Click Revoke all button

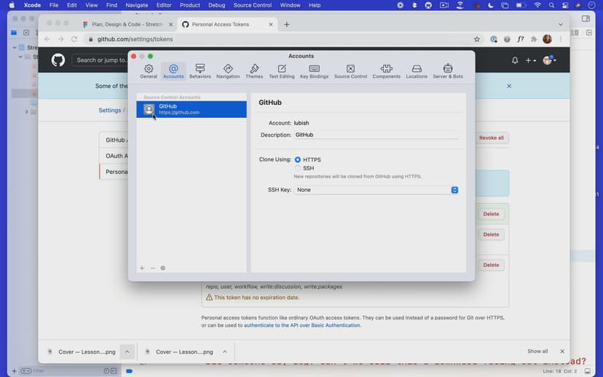coord(491,138)
